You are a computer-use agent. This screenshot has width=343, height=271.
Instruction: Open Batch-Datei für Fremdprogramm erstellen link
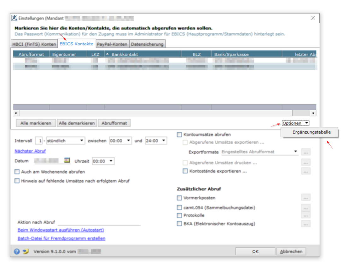61,238
